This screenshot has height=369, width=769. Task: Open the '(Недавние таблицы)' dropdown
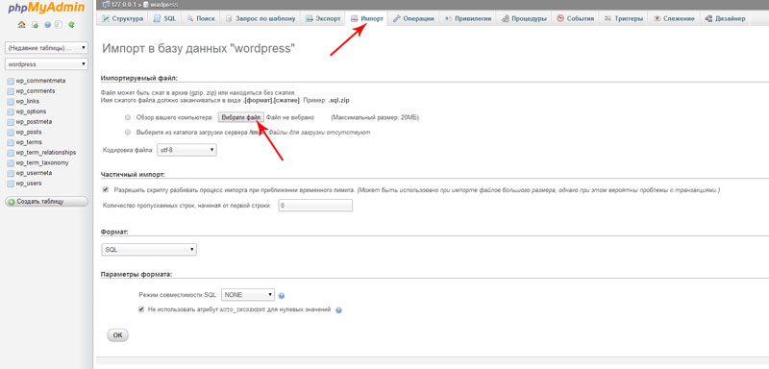(46, 48)
